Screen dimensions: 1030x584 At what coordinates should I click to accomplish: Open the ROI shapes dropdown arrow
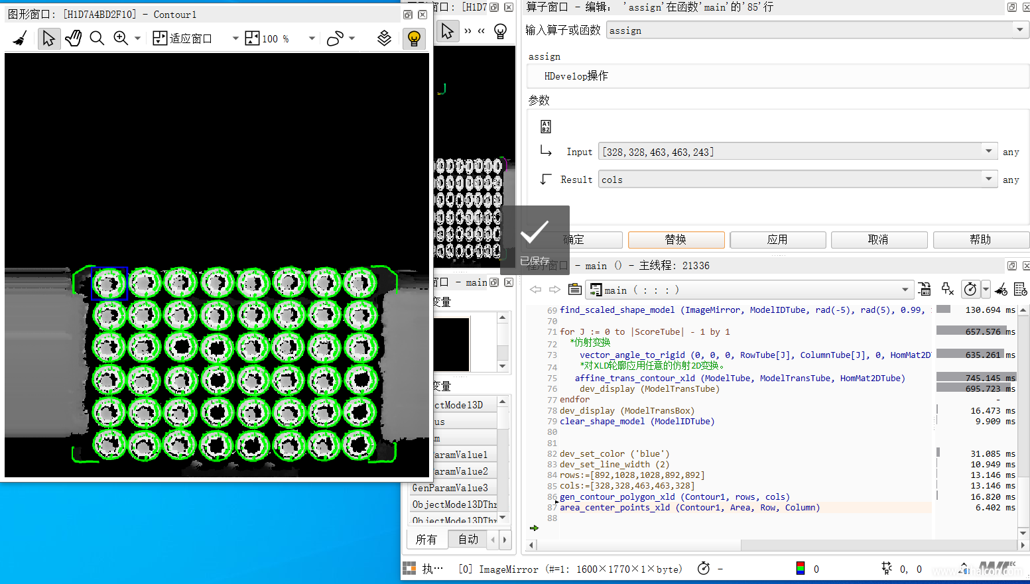[x=352, y=38]
